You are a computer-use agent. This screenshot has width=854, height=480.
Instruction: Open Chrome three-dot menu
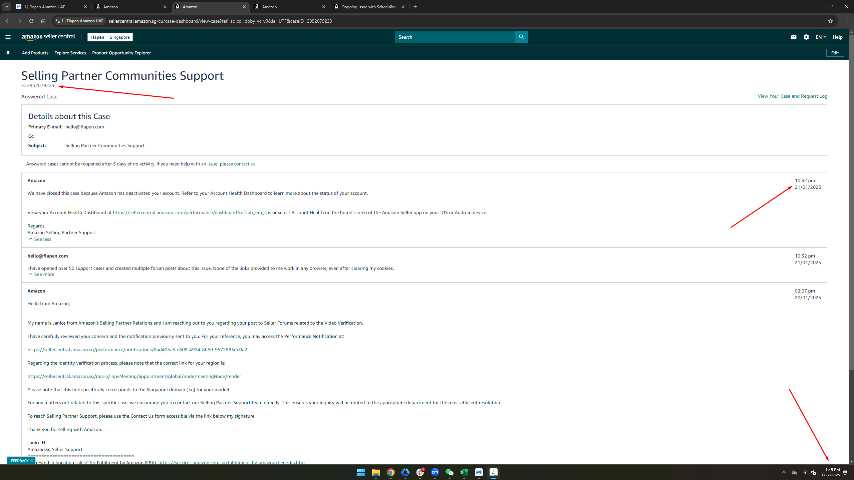click(x=847, y=21)
